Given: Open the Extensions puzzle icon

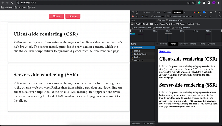Looking at the screenshot, I should click(204, 2).
